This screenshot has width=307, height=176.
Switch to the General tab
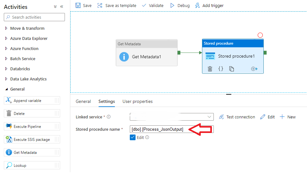83,101
